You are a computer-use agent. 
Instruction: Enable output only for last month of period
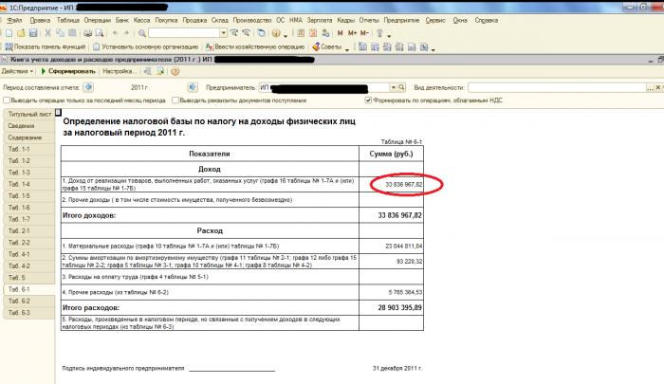click(7, 101)
